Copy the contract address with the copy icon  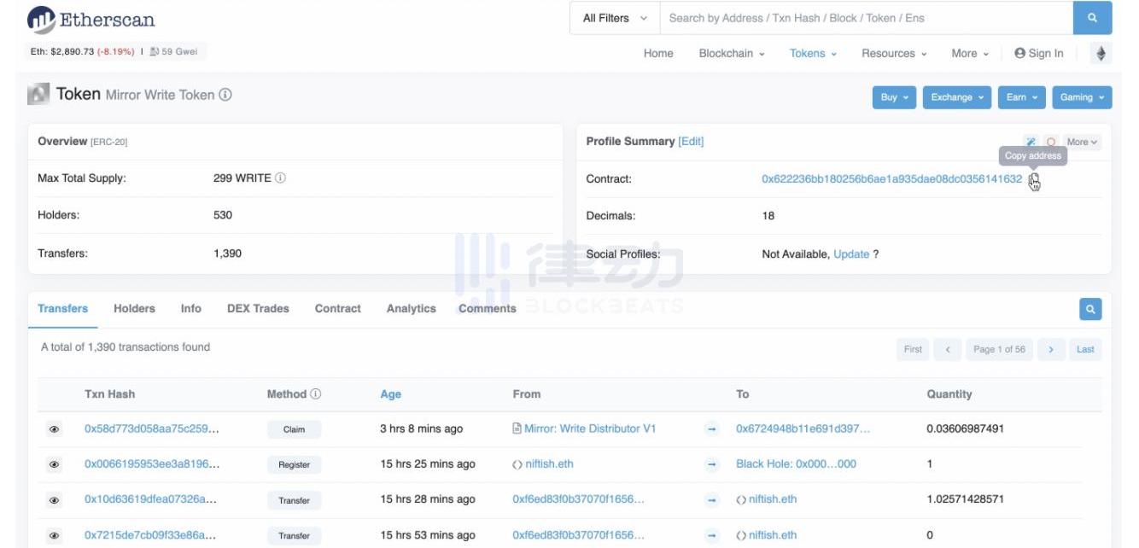(x=1034, y=180)
